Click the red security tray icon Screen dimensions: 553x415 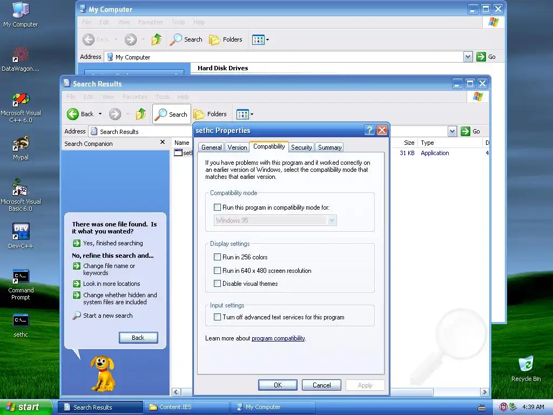coord(503,407)
